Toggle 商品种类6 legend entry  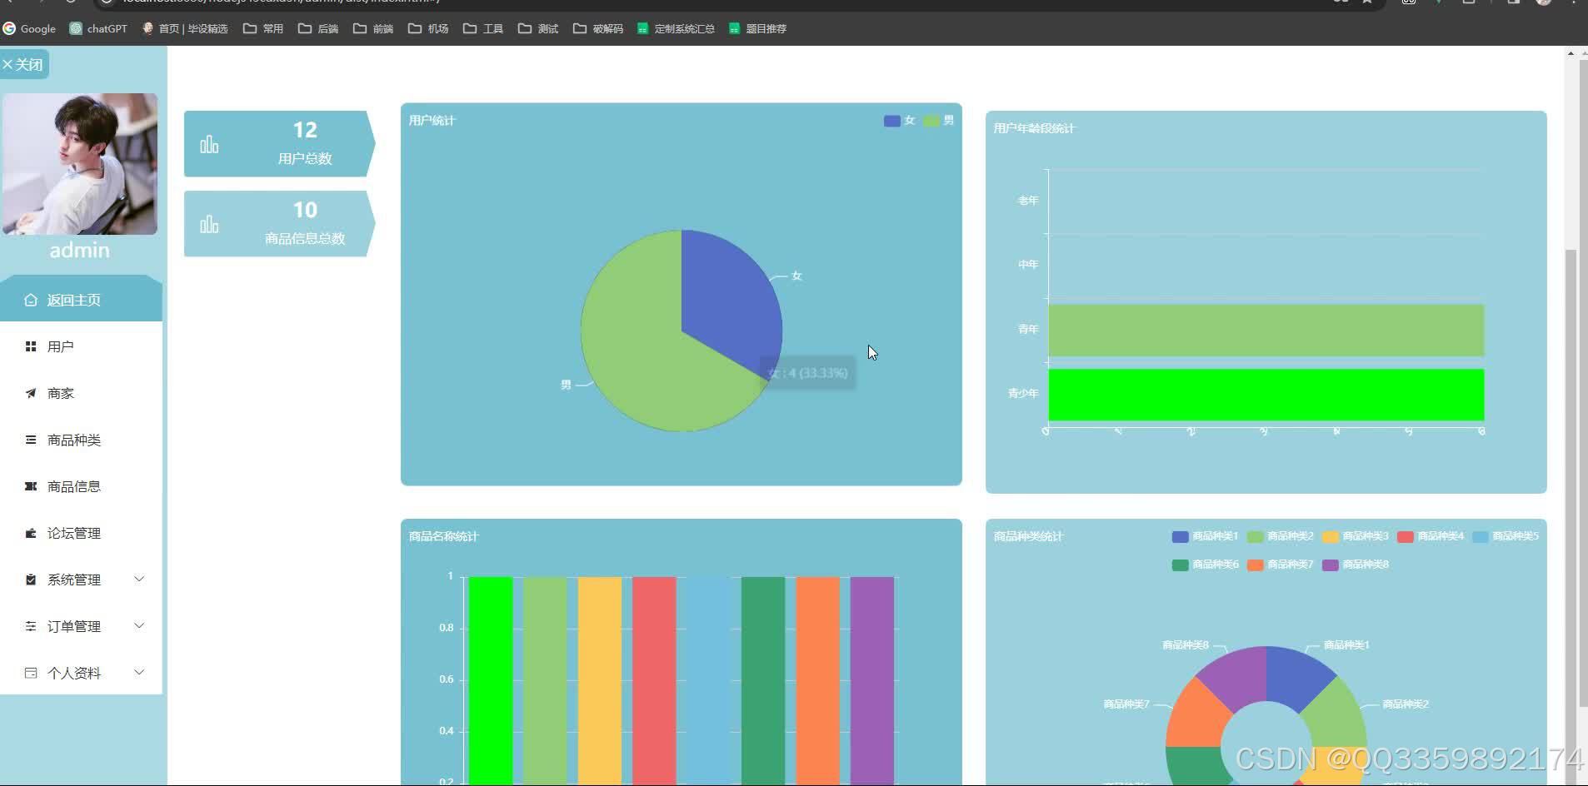[1206, 565]
